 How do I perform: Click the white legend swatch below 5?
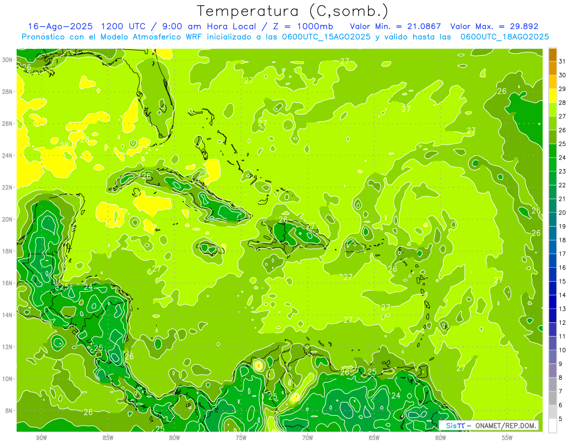coord(552,425)
